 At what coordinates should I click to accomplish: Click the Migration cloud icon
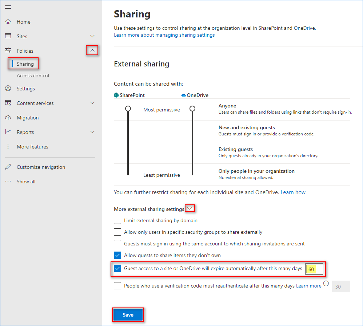click(8, 118)
